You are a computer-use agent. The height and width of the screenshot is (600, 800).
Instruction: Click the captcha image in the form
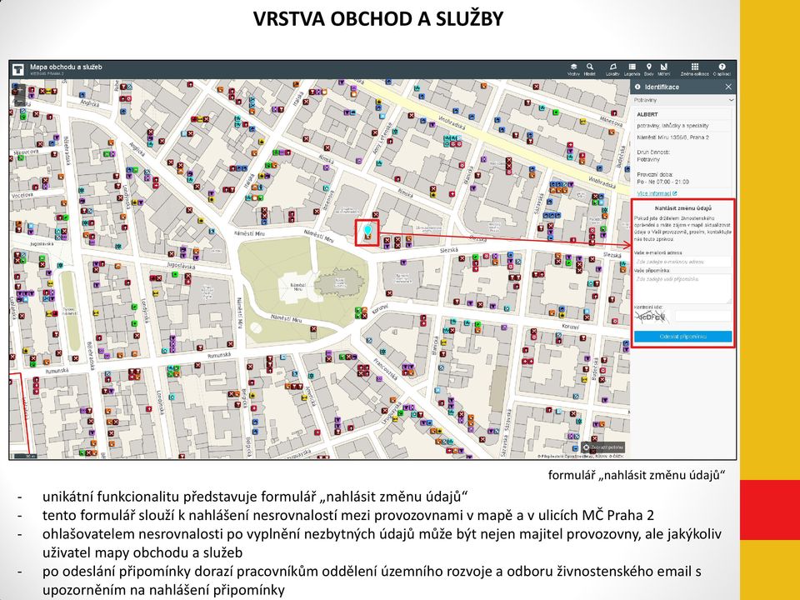point(652,317)
